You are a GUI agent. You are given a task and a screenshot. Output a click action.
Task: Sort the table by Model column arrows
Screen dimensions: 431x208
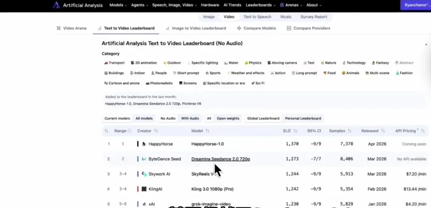[207, 131]
